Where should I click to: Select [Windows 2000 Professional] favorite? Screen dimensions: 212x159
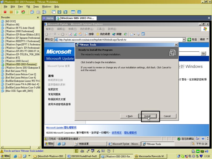(20, 31)
